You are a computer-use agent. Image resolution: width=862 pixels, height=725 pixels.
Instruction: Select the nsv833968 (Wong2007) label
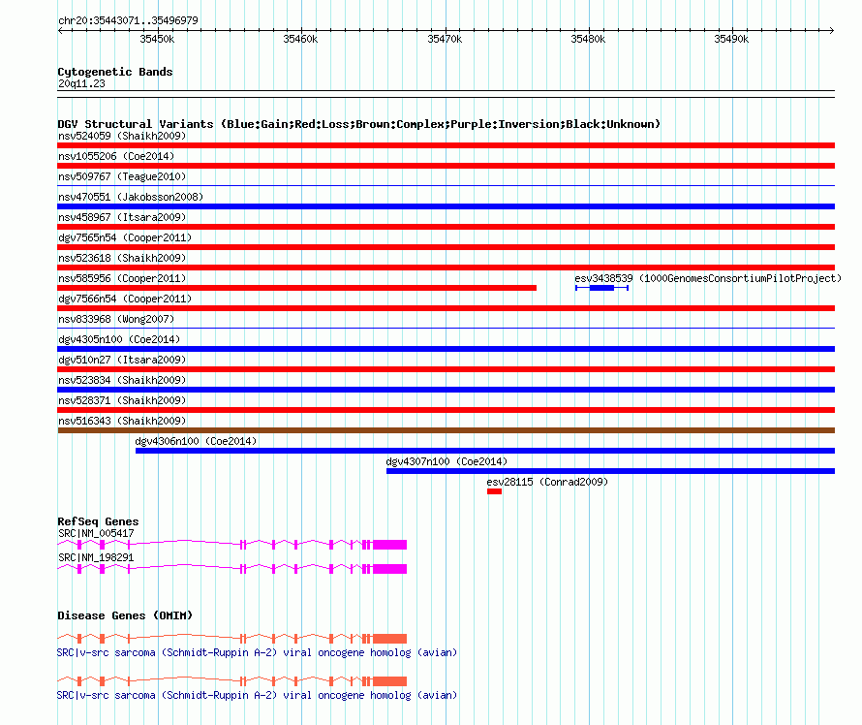coord(116,319)
